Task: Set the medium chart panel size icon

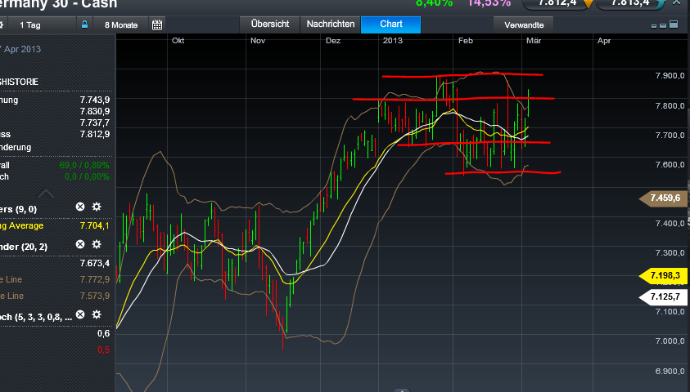Action: 663,25
